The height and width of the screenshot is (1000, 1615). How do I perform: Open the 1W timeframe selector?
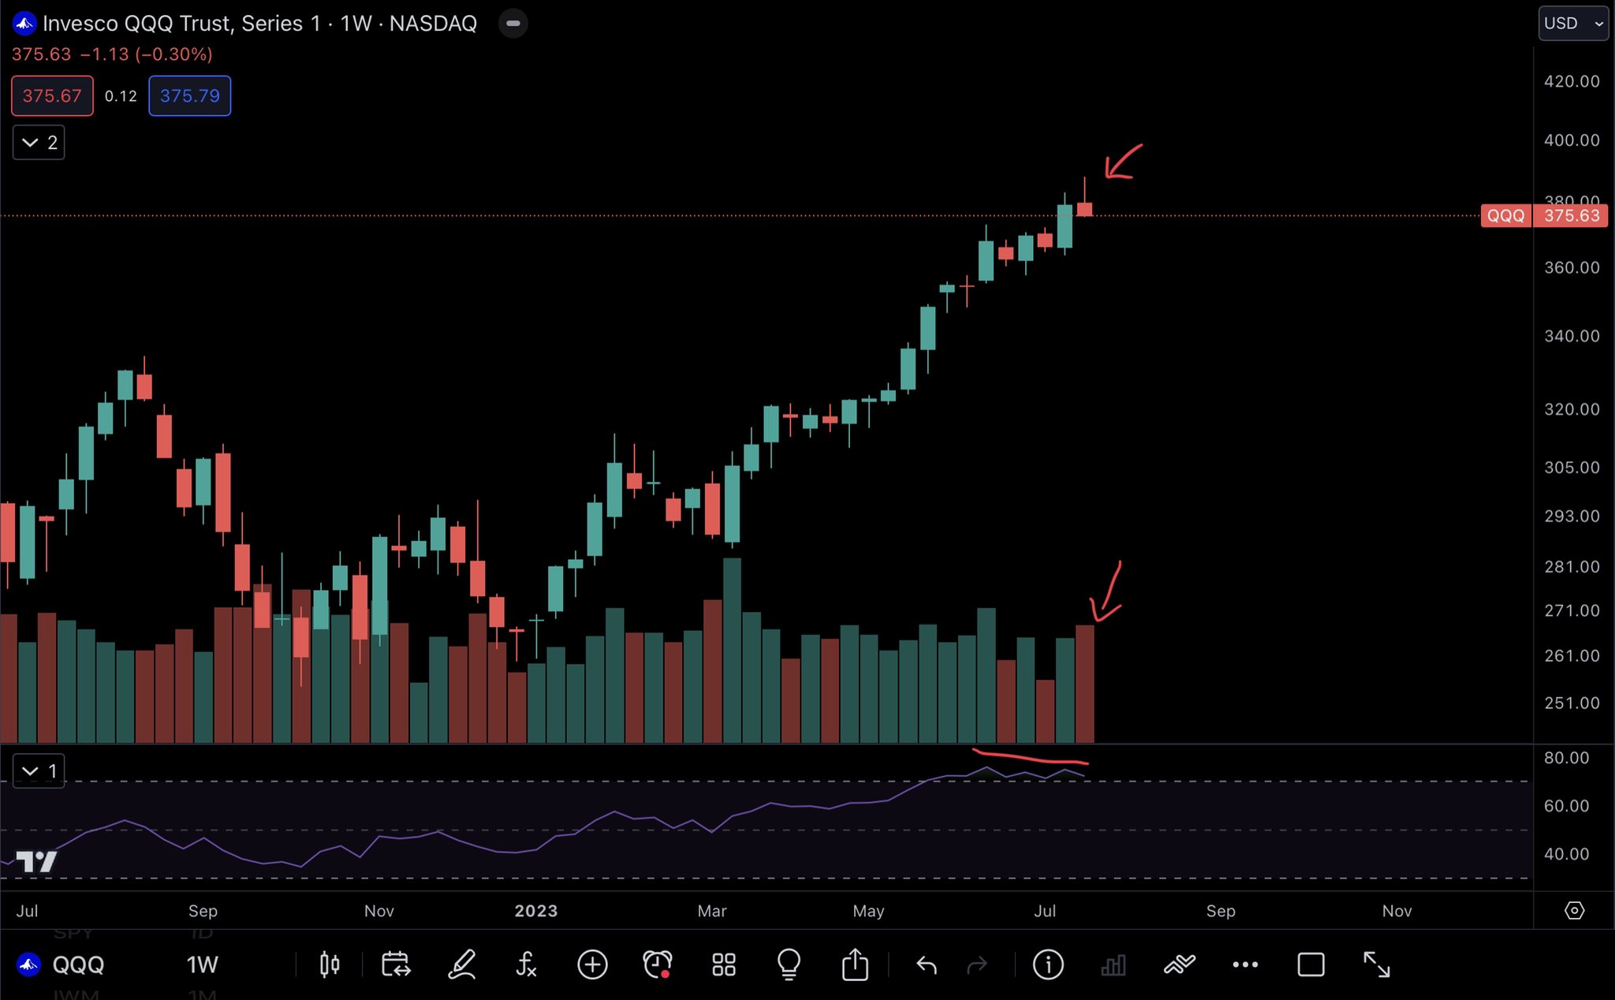tap(202, 964)
